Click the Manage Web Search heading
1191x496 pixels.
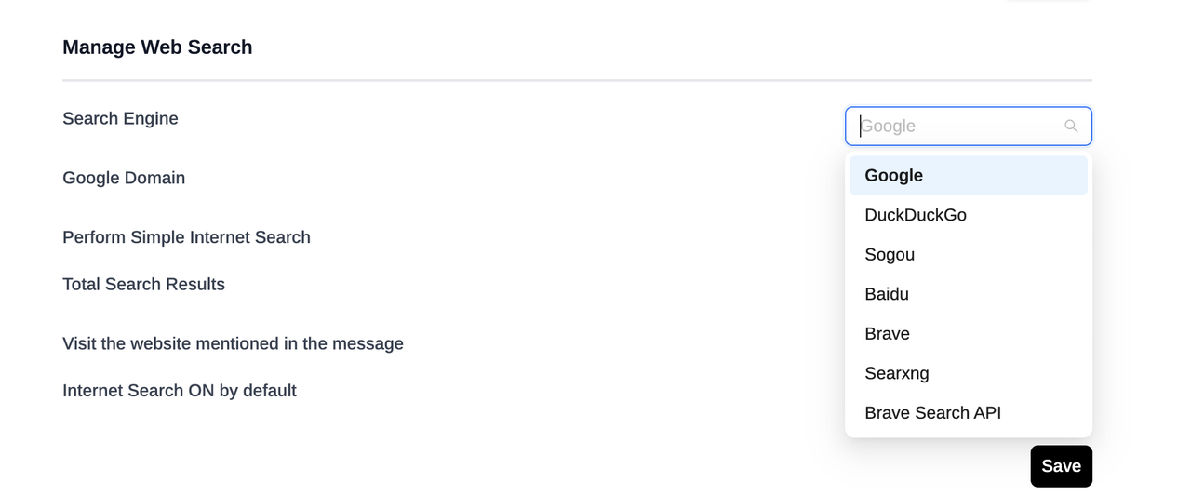157,47
